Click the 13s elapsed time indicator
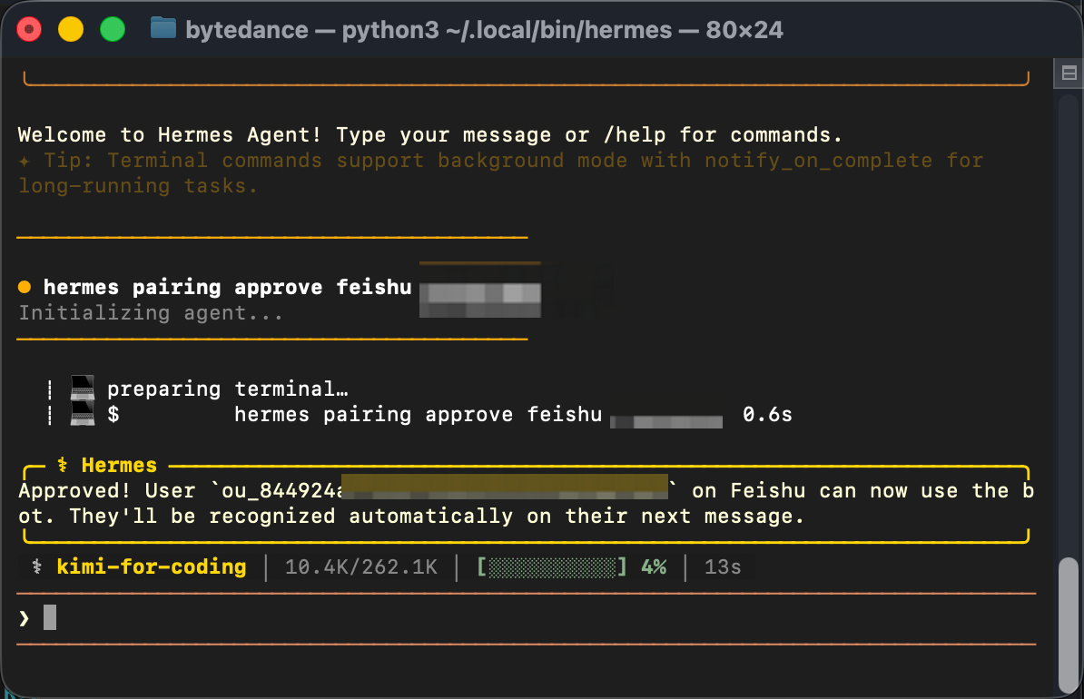The height and width of the screenshot is (699, 1084). (723, 567)
